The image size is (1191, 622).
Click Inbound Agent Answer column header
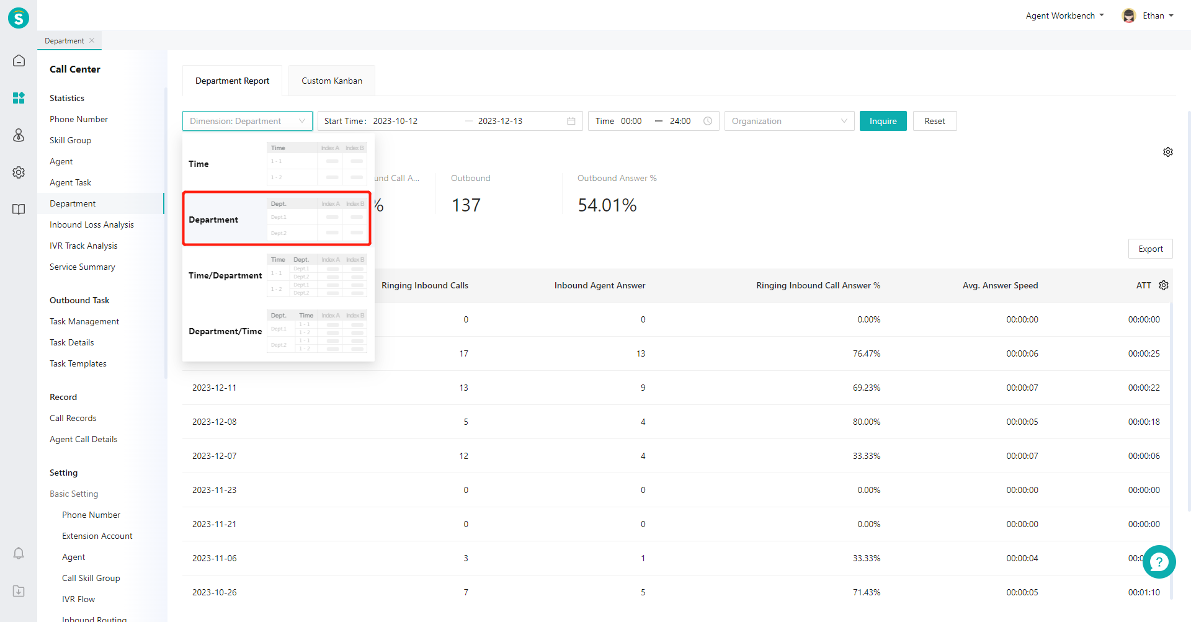(600, 285)
